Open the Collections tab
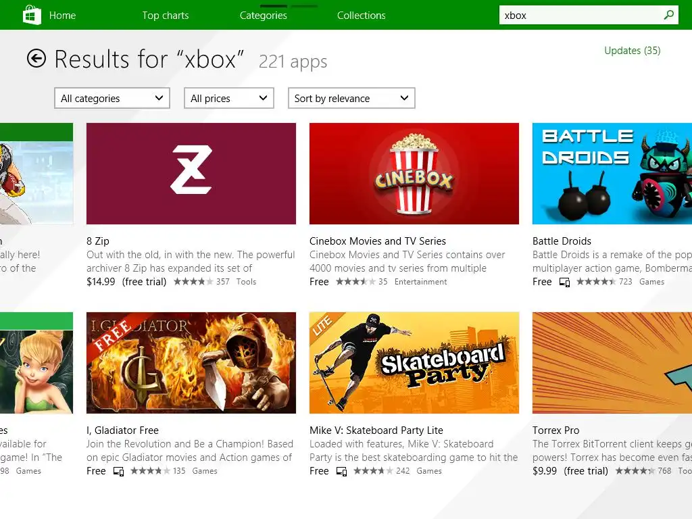The height and width of the screenshot is (519, 692). (362, 16)
